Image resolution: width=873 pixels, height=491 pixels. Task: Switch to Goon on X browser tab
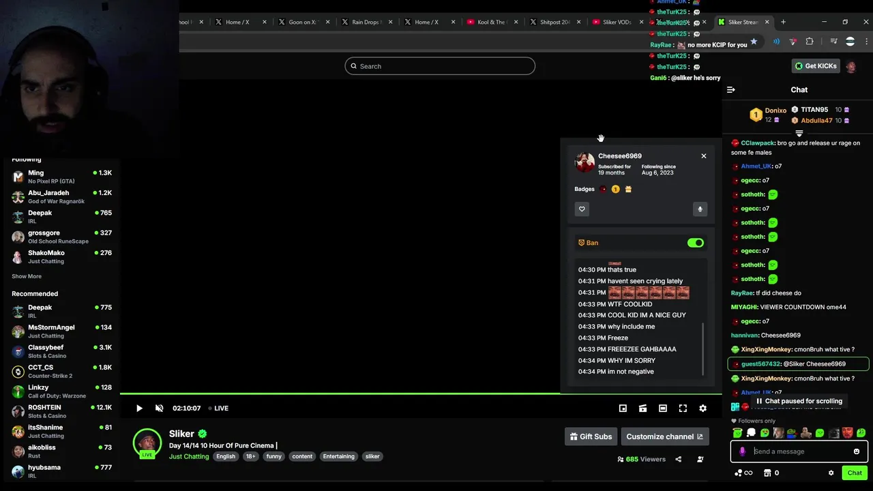[302, 22]
